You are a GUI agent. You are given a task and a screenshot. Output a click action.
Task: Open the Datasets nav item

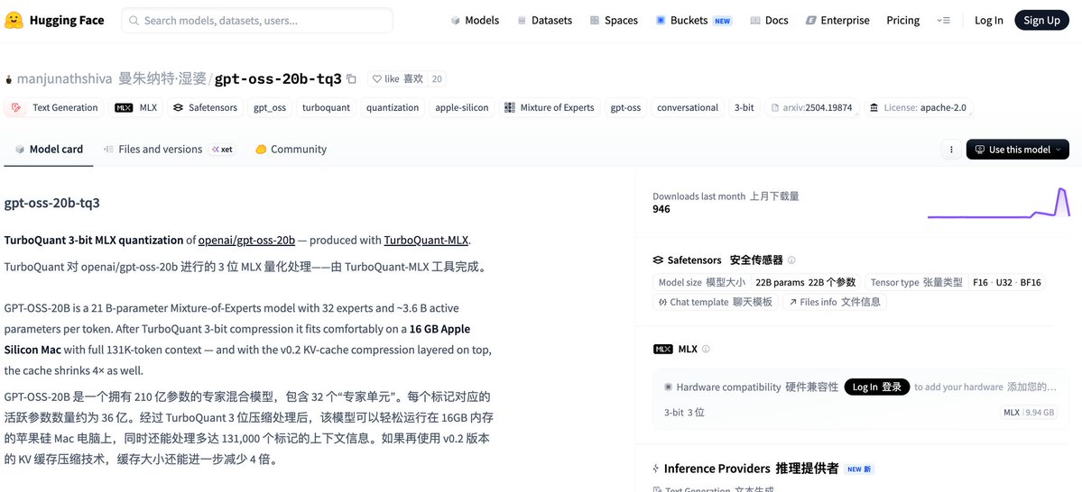click(x=544, y=21)
